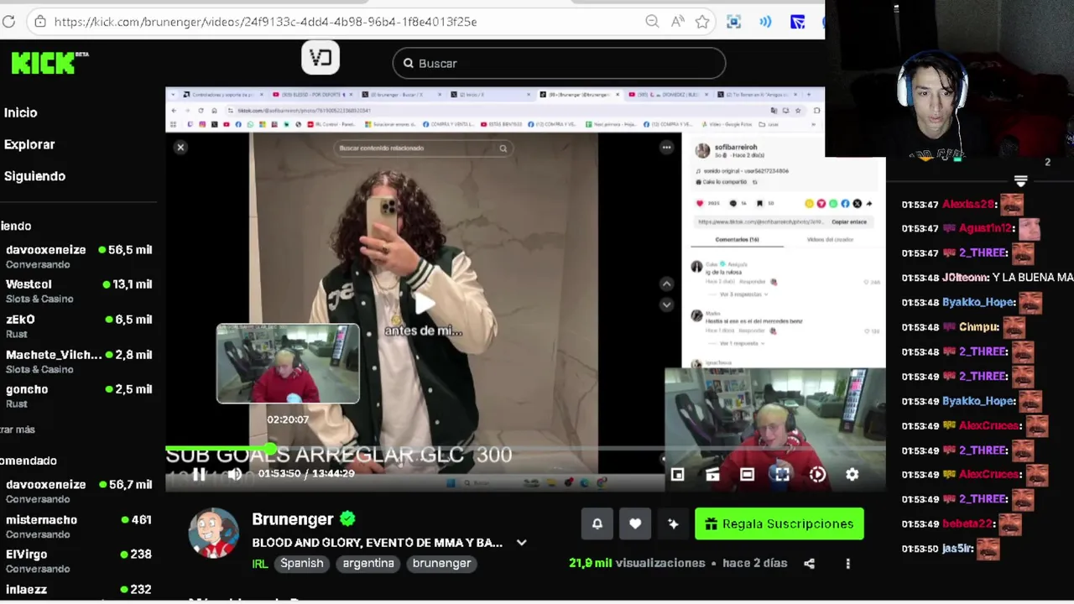This screenshot has height=604, width=1074.
Task: Expand the stream title chevron
Action: tap(521, 543)
